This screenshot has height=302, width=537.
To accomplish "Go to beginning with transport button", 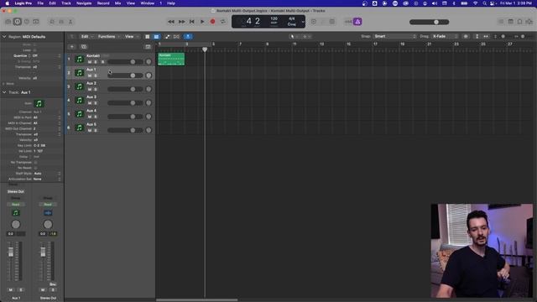I will click(192, 22).
